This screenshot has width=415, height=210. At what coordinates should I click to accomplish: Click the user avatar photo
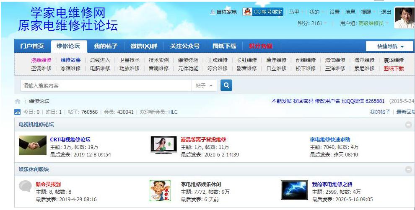(x=404, y=18)
